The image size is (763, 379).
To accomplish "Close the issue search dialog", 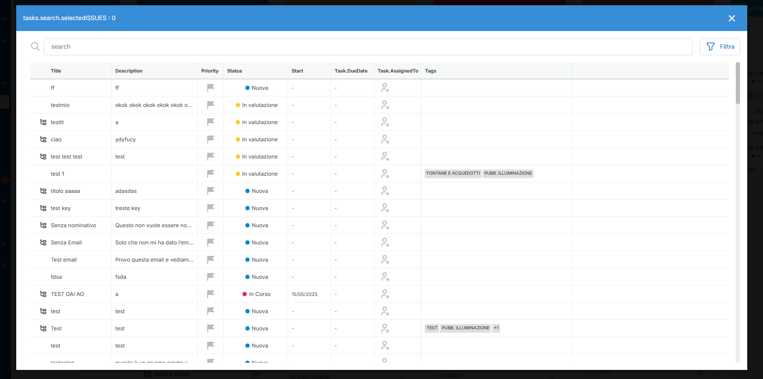I will pos(731,18).
